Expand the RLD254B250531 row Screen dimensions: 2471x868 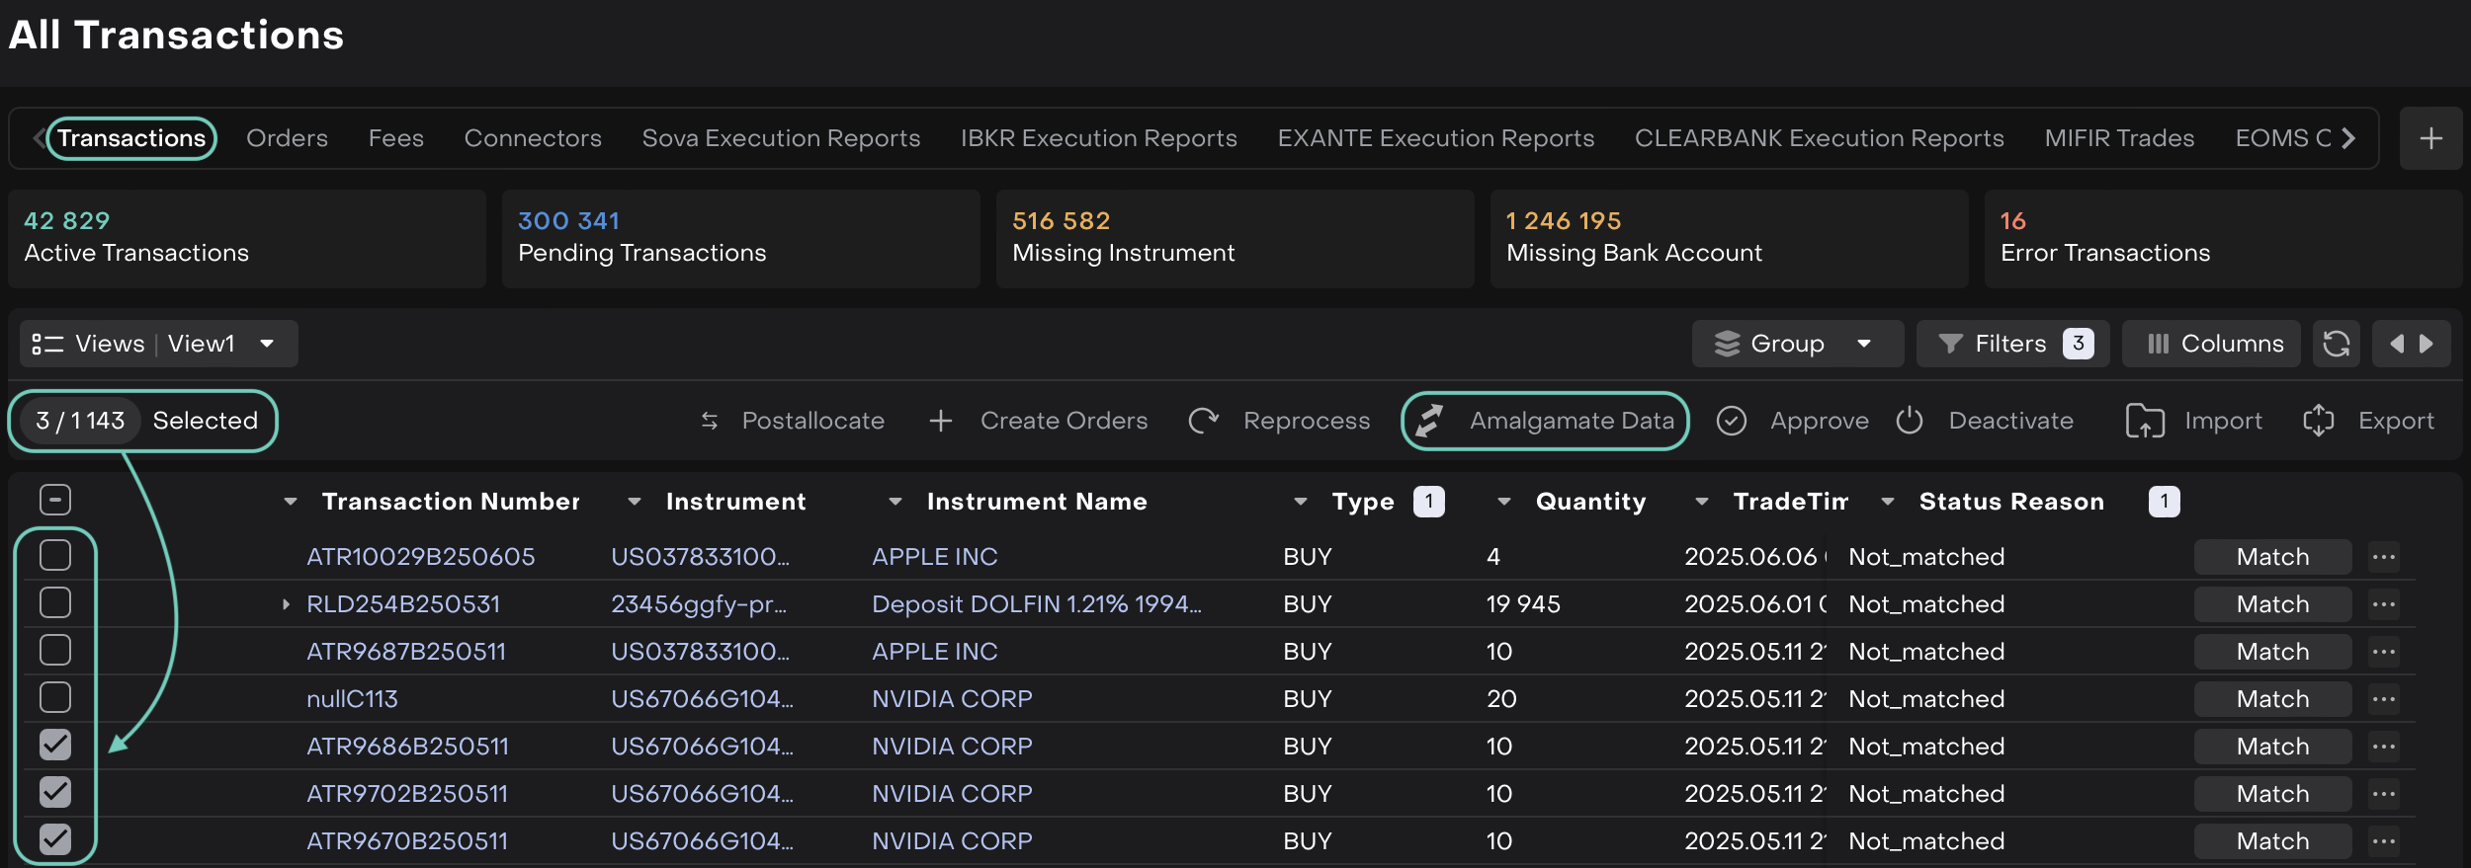(x=286, y=604)
